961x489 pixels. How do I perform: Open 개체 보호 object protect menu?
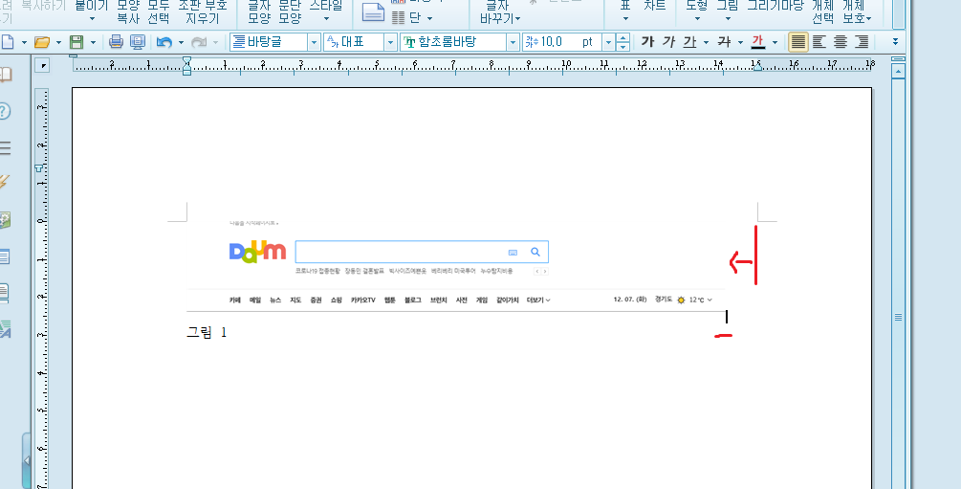(x=857, y=11)
